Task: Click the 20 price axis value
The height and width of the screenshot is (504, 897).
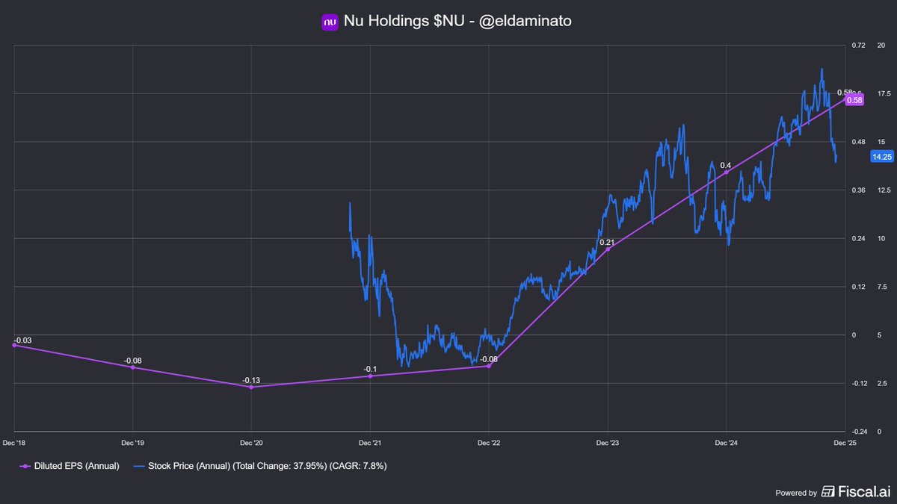Action: click(881, 46)
